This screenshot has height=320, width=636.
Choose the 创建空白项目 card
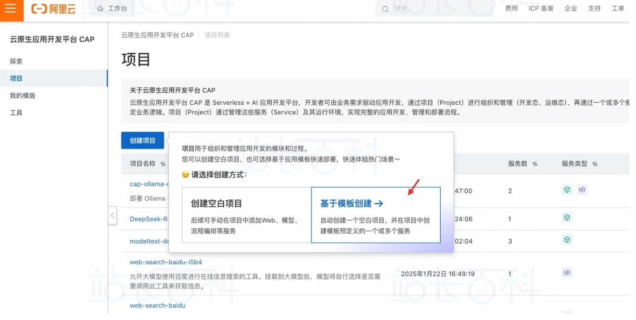[x=246, y=215]
